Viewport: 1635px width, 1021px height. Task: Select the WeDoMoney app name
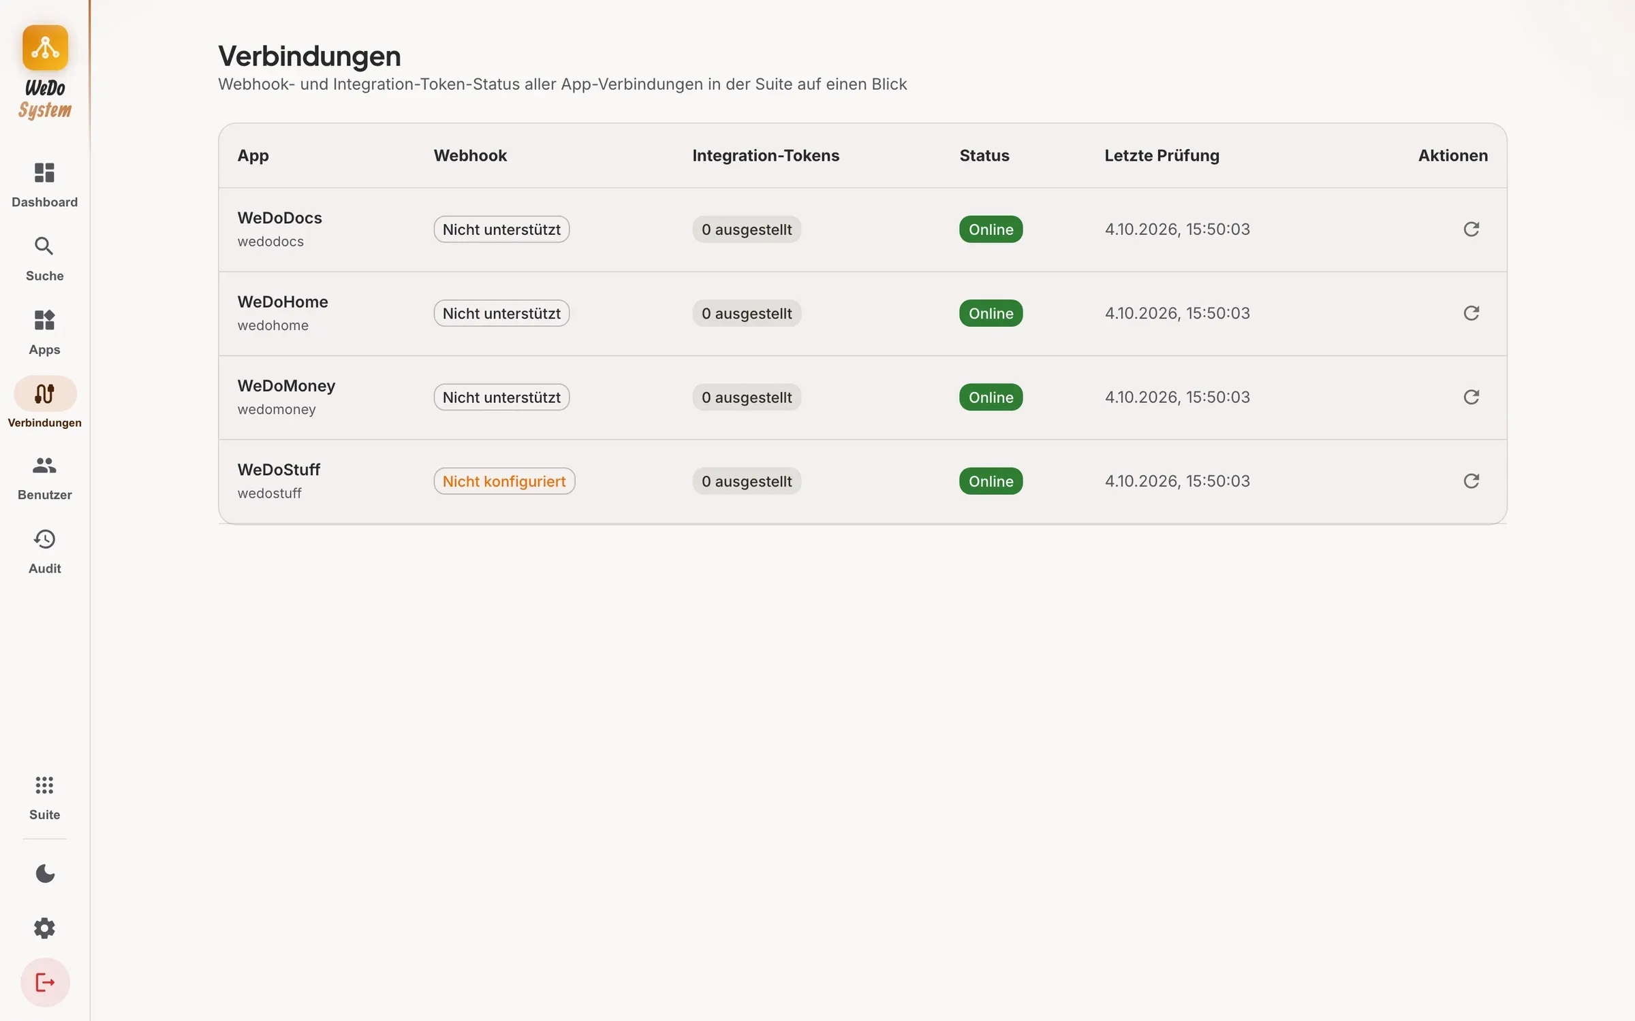point(286,386)
